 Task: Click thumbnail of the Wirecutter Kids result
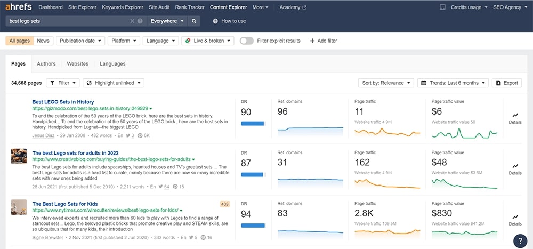[19, 207]
